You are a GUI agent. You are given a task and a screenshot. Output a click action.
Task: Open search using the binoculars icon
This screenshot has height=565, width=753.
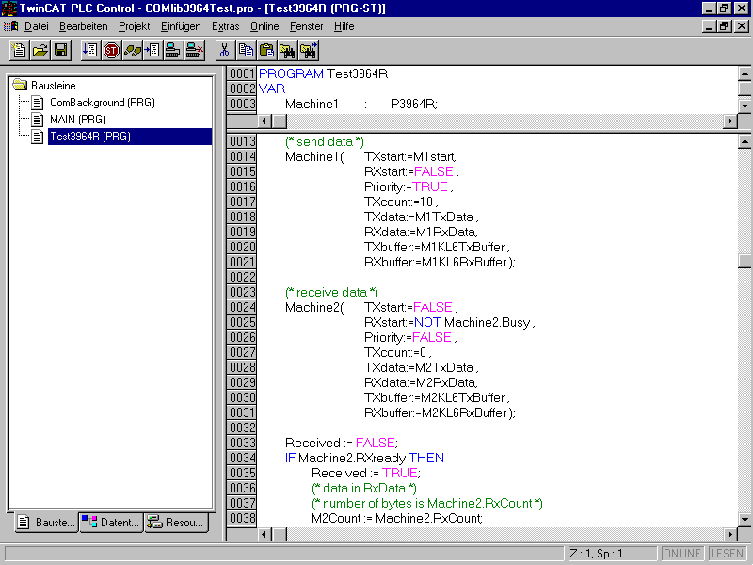[288, 49]
